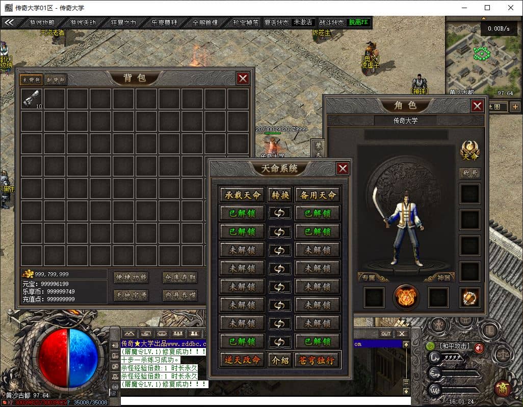Open the 珍宝掉落 menu
This screenshot has height=407, width=523.
coord(246,22)
